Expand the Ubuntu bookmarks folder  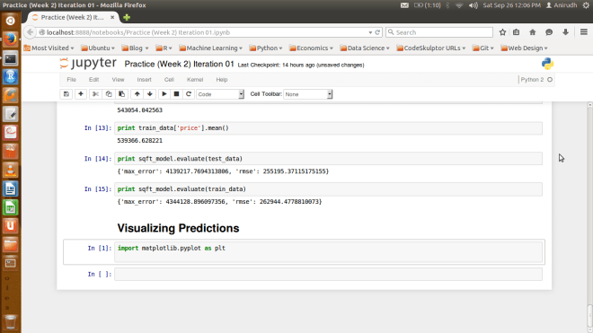click(98, 48)
